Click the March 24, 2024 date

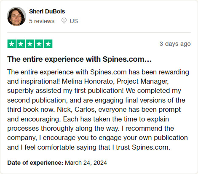tap(86, 163)
